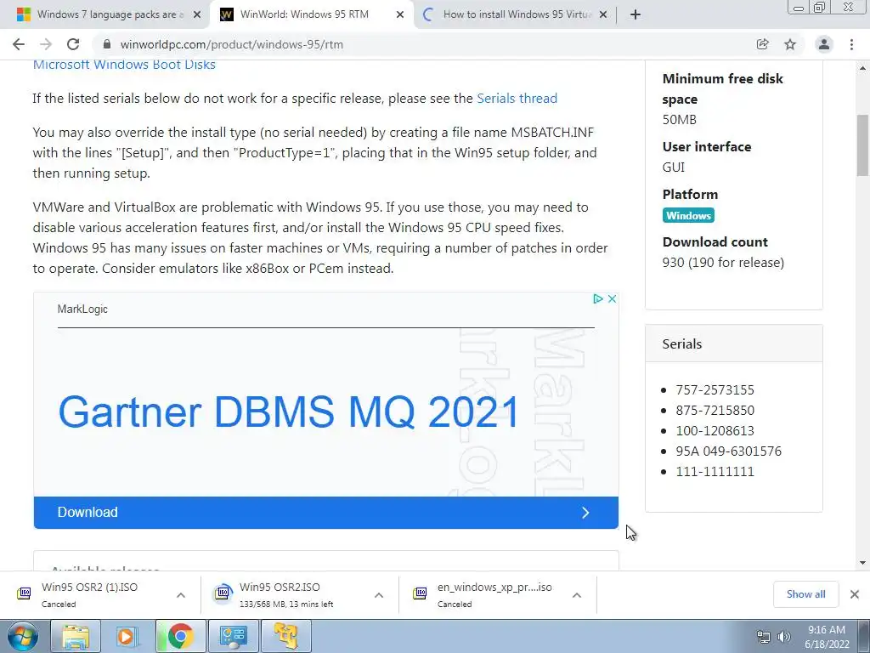Click the Serials panel header
Image resolution: width=870 pixels, height=653 pixels.
point(733,344)
